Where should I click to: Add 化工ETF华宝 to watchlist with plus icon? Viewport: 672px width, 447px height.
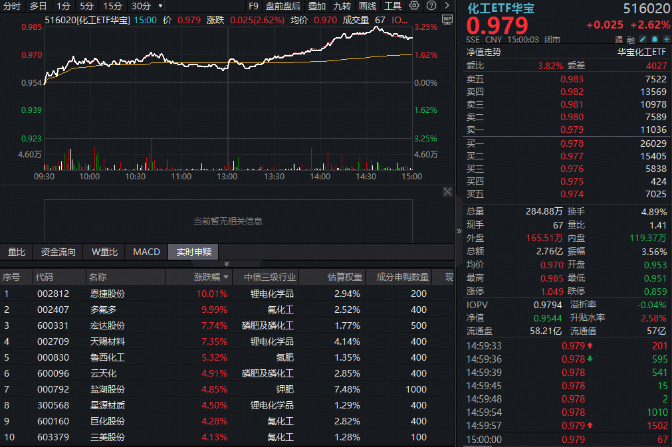coord(666,39)
